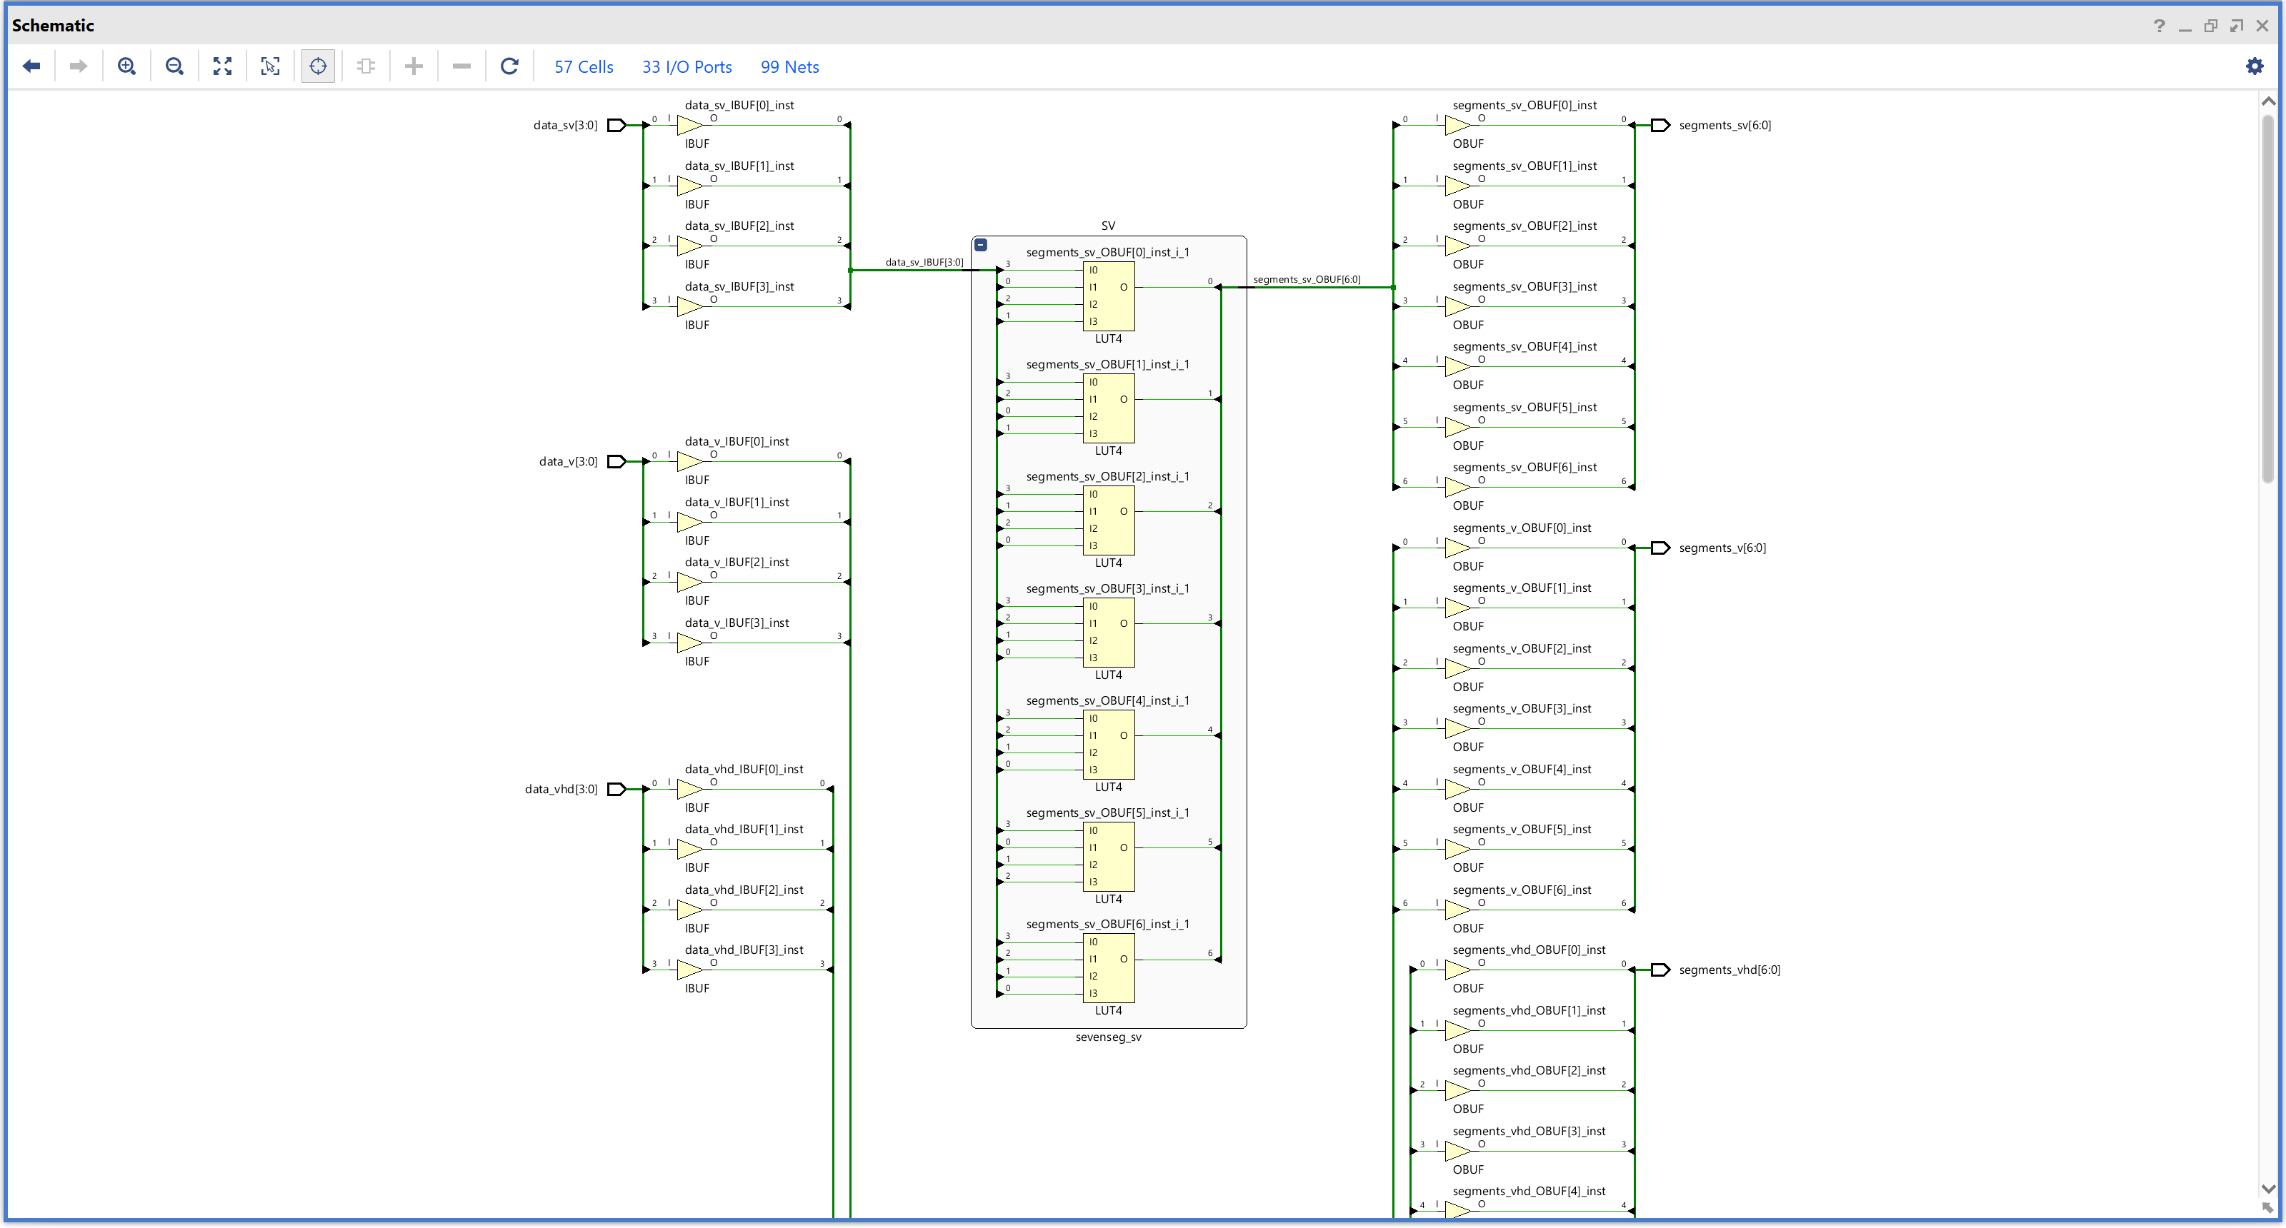Open the 33 I/O Ports link
This screenshot has width=2286, height=1228.
(687, 67)
